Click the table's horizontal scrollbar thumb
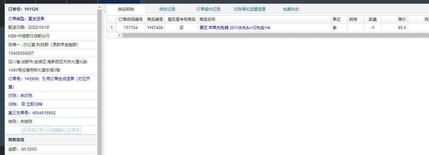This screenshot has height=155, width=429. coord(275,35)
